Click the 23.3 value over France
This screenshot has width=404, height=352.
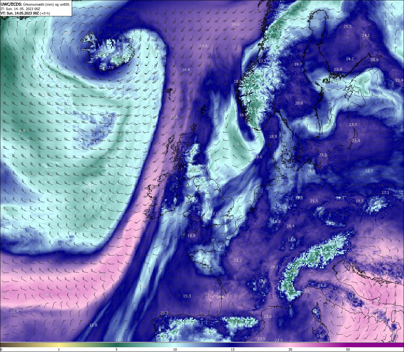coord(238,260)
